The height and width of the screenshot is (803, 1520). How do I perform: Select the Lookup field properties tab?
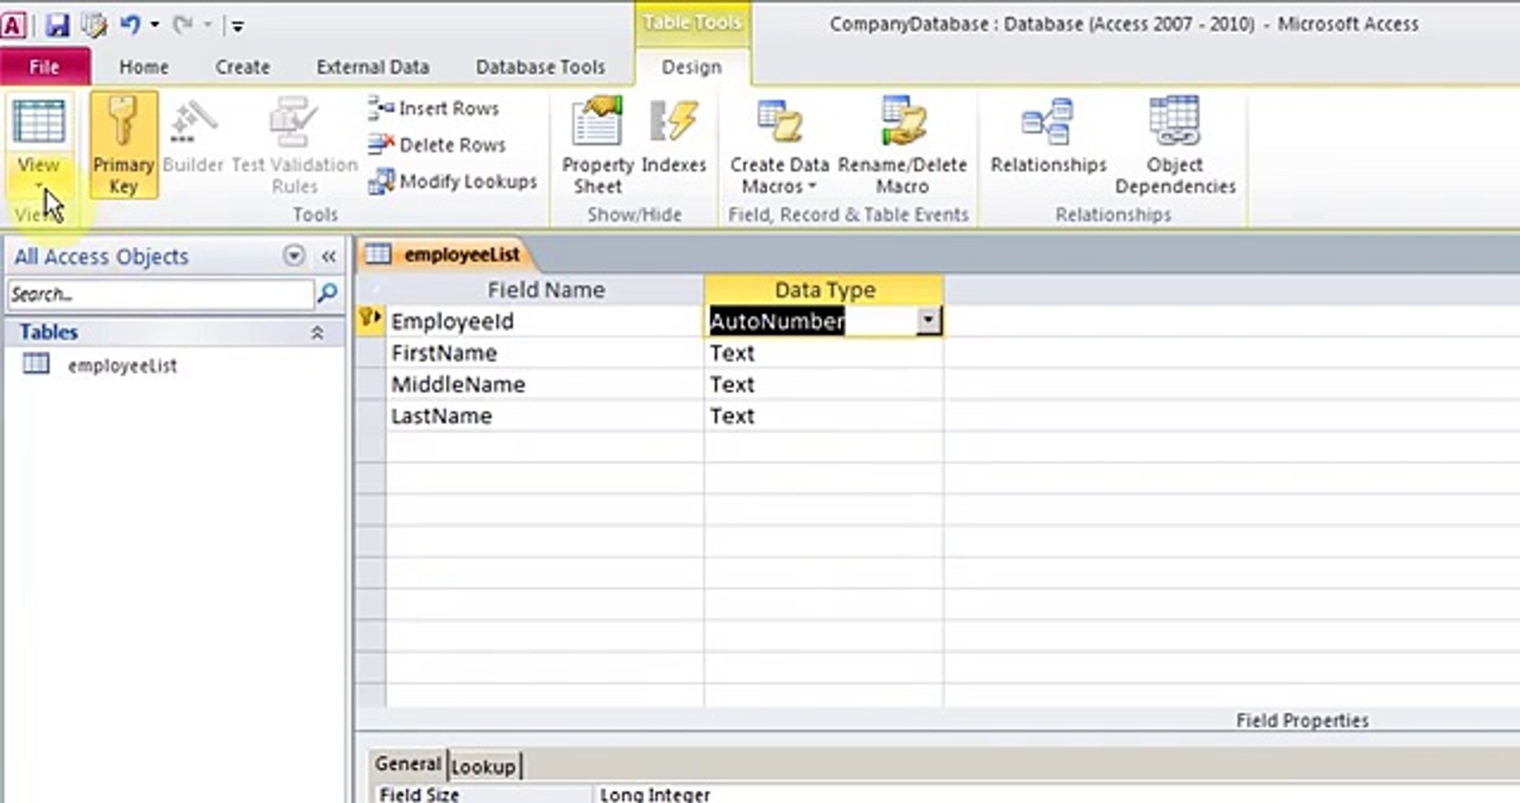483,766
